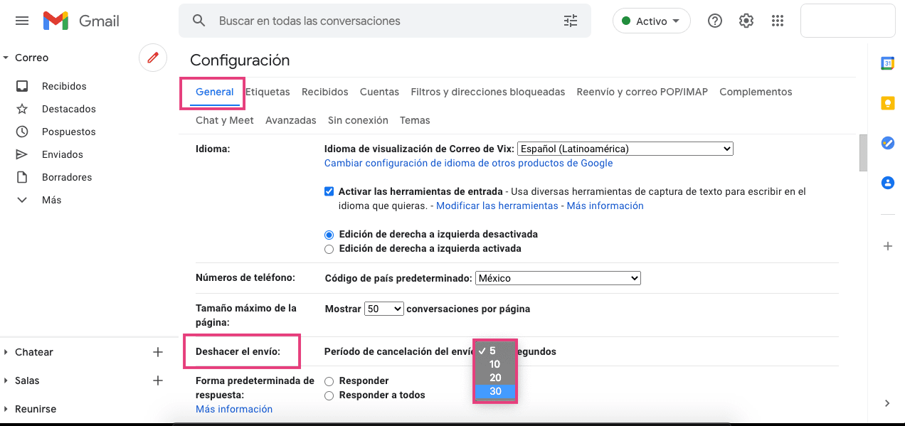Switch to the Etiquetas settings tab
Image resolution: width=905 pixels, height=426 pixels.
click(268, 92)
